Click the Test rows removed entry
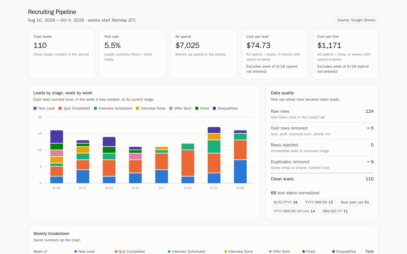 (322, 131)
